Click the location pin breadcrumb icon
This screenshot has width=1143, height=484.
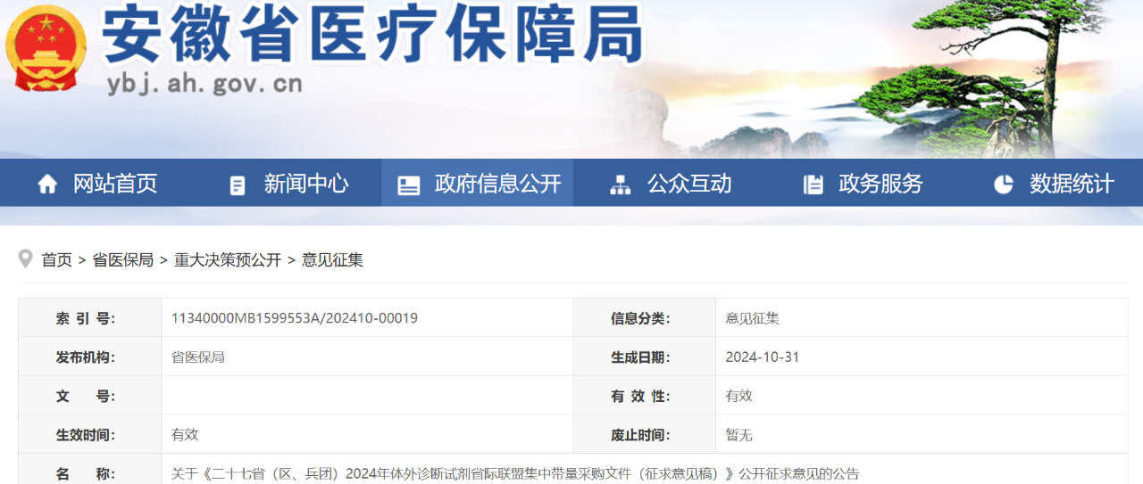pos(26,259)
